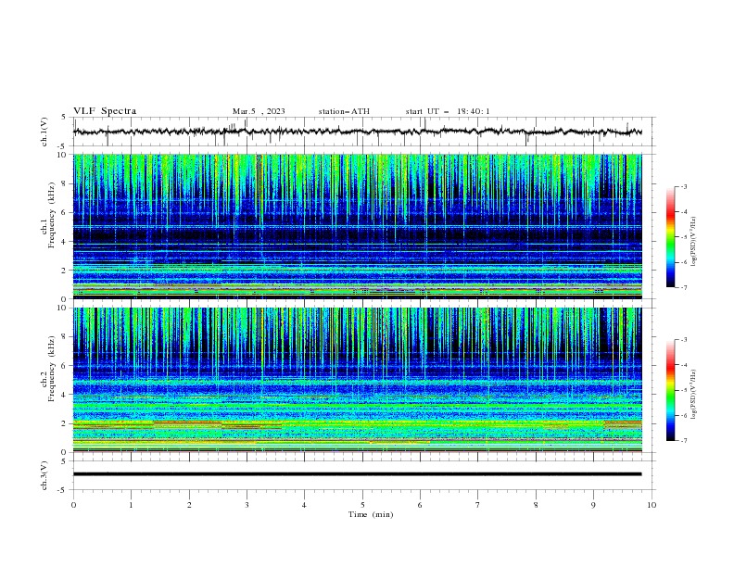
Task: Click the date 'Mar.5 , 2023'
Action: 259,111
